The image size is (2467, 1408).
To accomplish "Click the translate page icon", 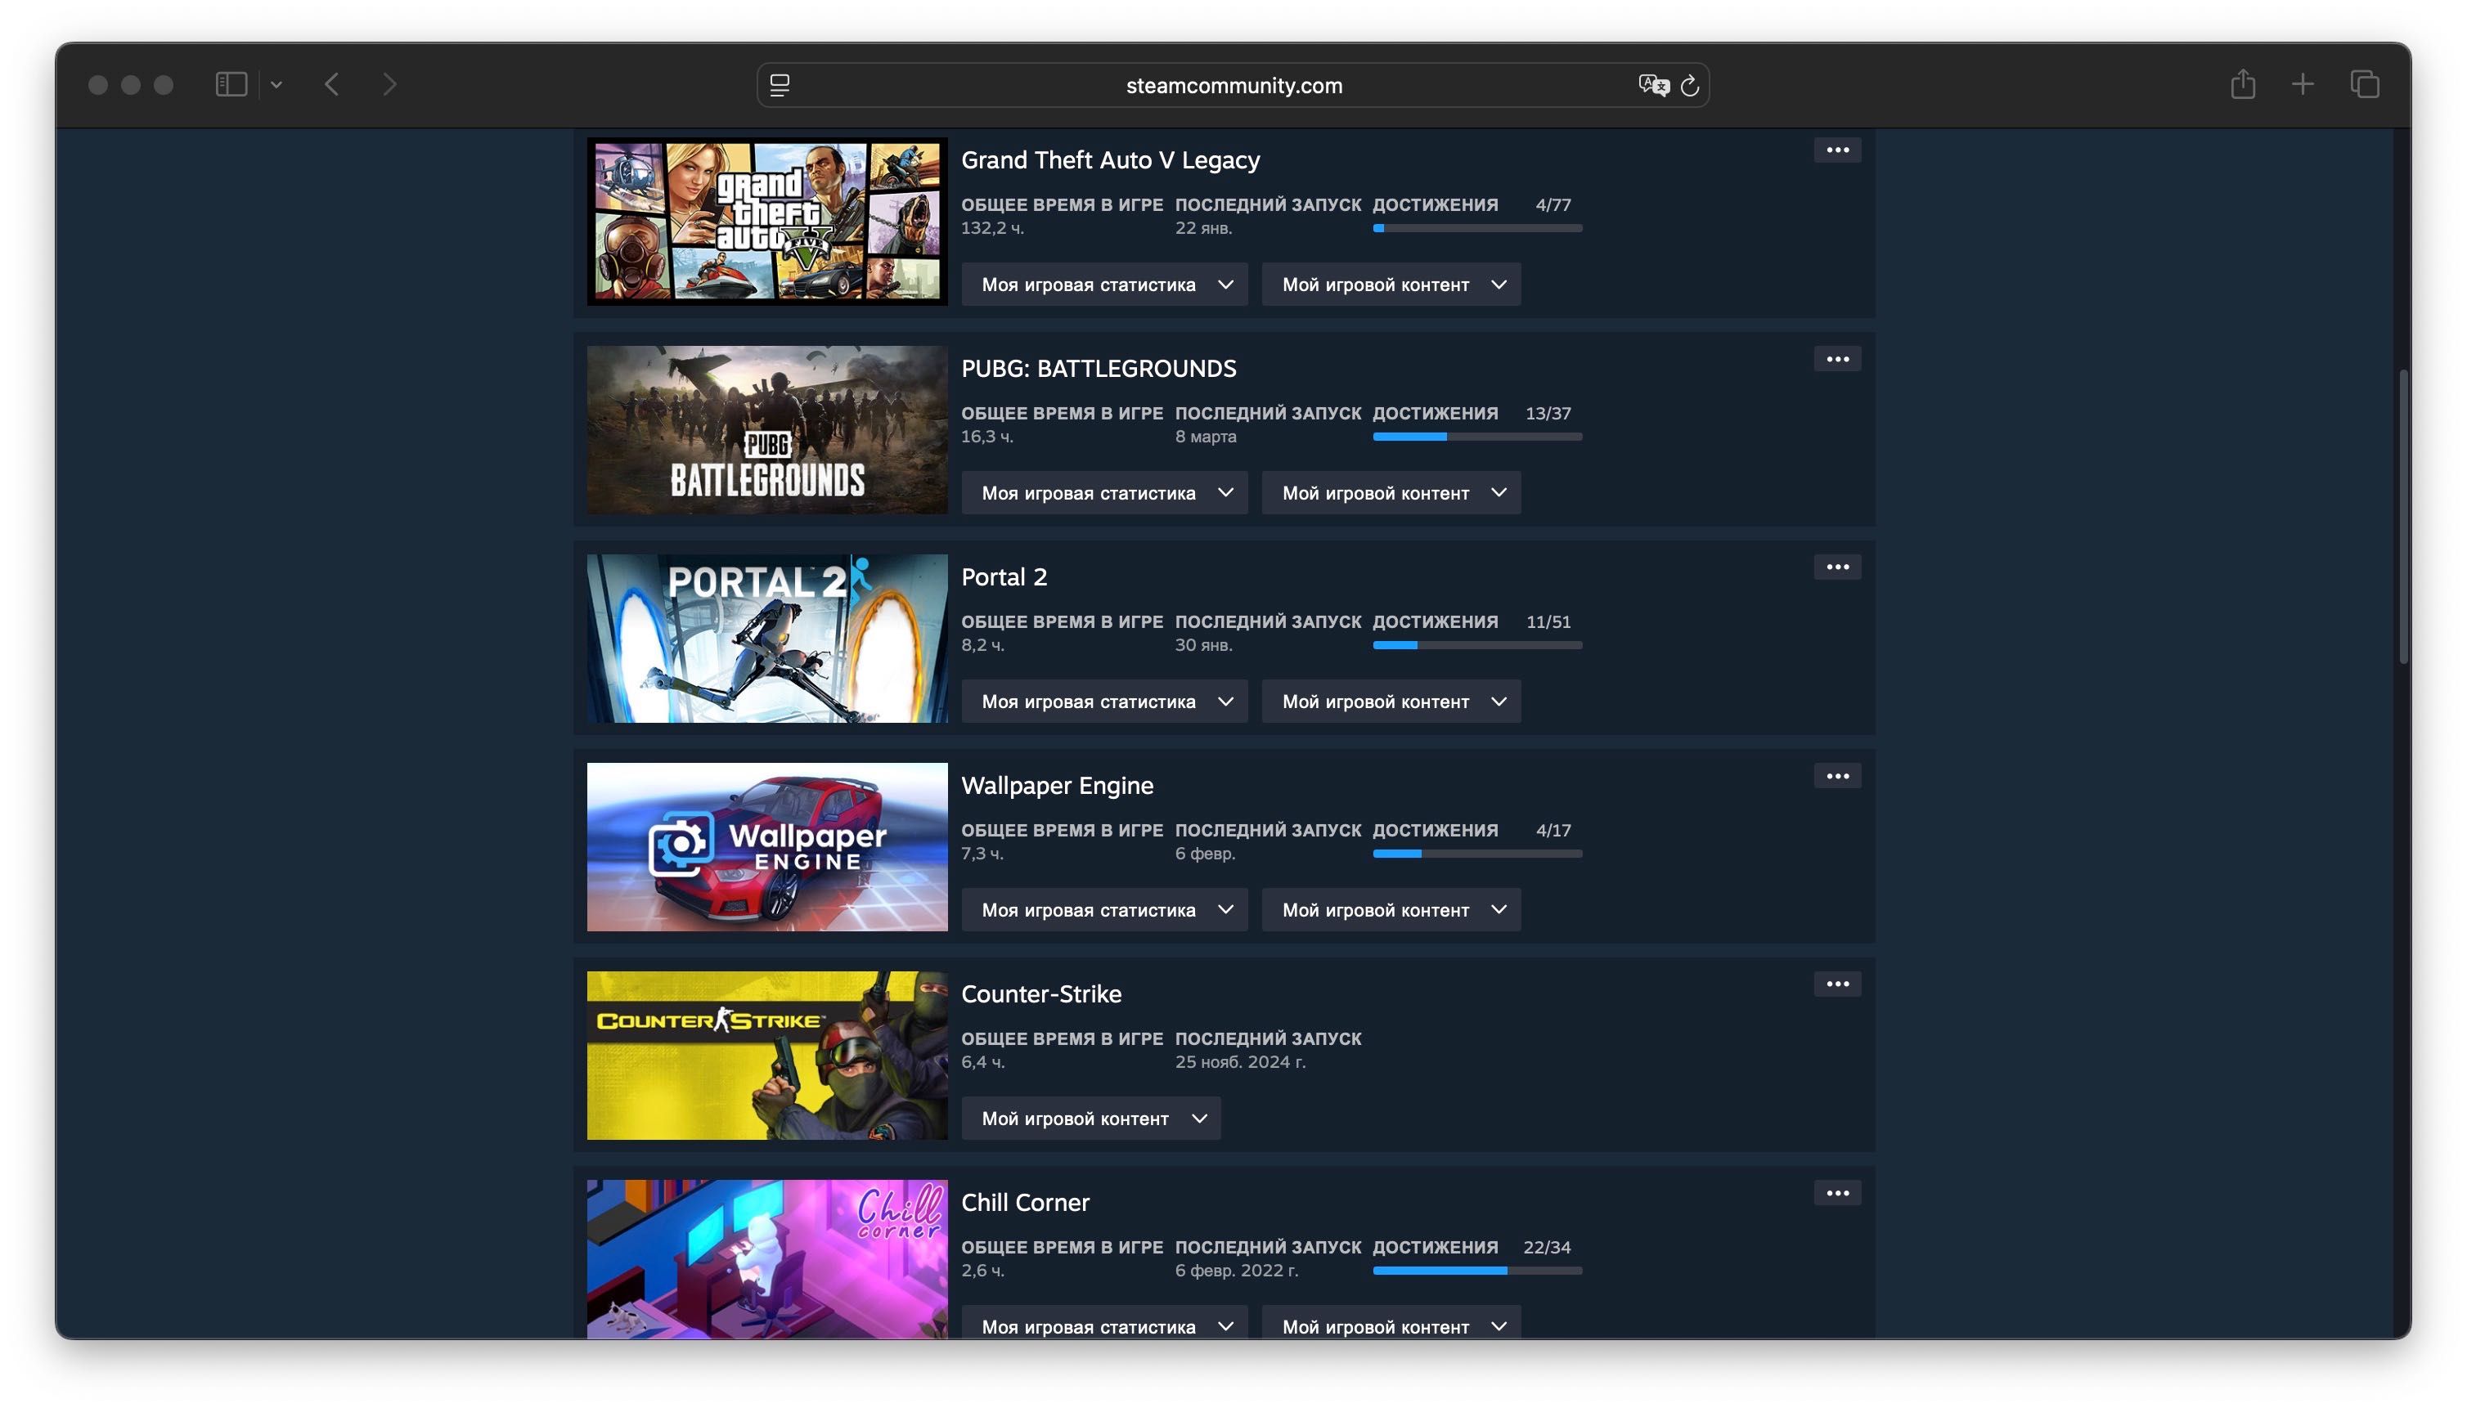I will tap(1653, 85).
